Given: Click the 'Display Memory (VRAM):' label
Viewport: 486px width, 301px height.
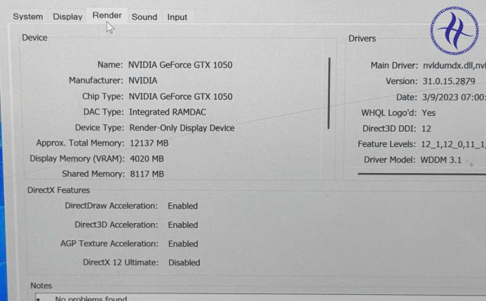Looking at the screenshot, I should point(77,159).
